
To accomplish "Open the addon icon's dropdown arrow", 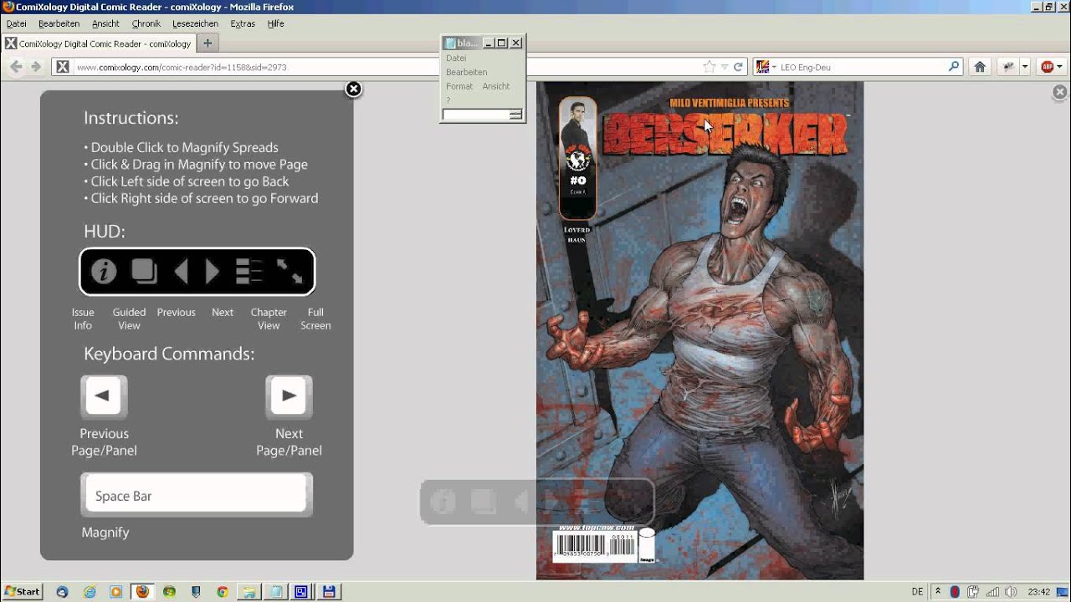I will pos(1024,67).
